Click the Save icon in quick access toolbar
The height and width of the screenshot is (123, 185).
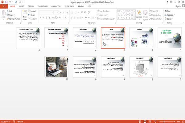[6, 2]
